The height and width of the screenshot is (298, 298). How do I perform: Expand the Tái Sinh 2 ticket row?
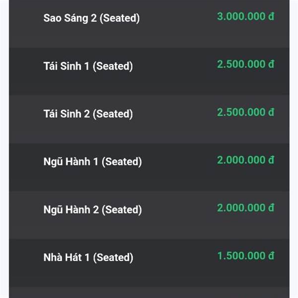149,119
